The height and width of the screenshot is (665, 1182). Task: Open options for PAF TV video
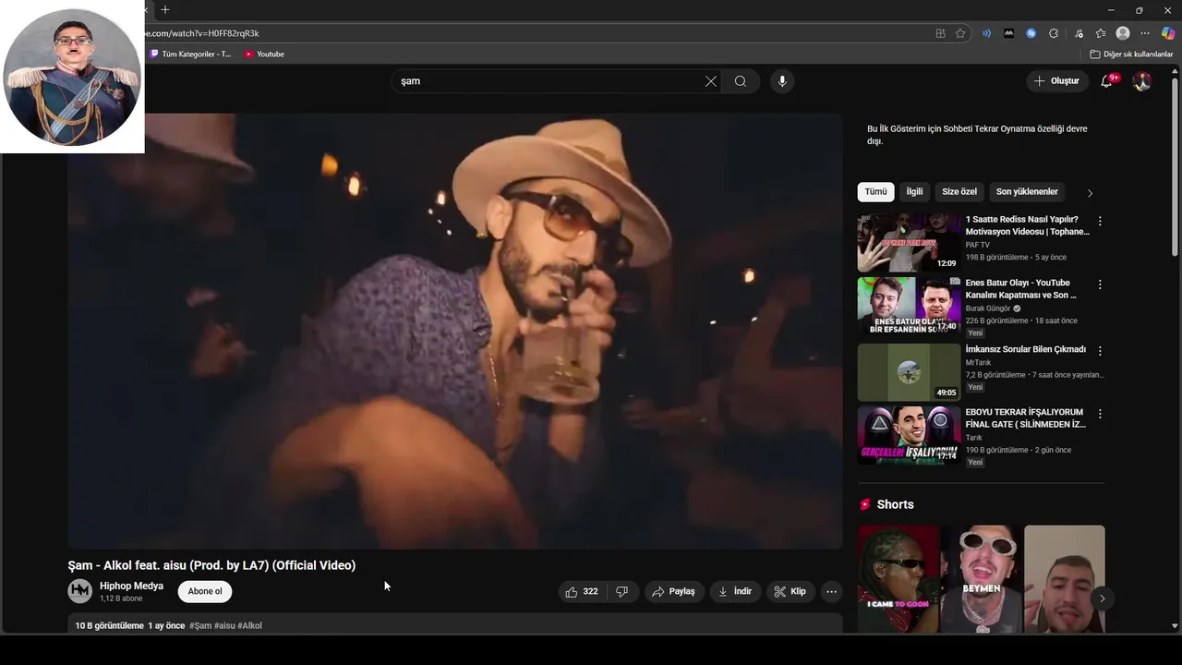point(1100,221)
